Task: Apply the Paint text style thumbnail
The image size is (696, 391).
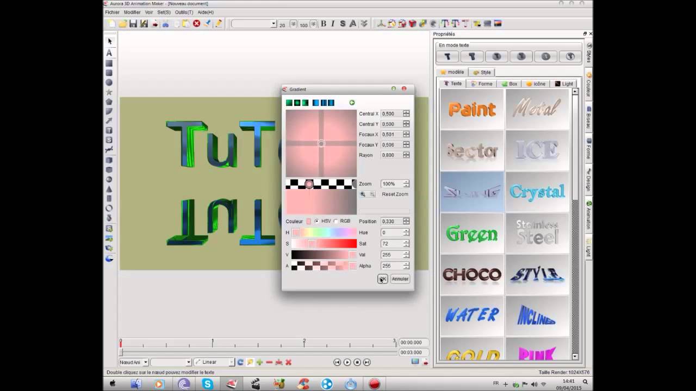Action: (472, 109)
